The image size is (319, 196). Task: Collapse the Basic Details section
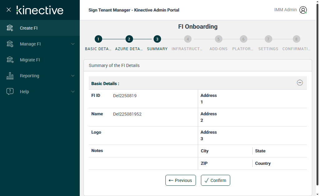pyautogui.click(x=300, y=83)
